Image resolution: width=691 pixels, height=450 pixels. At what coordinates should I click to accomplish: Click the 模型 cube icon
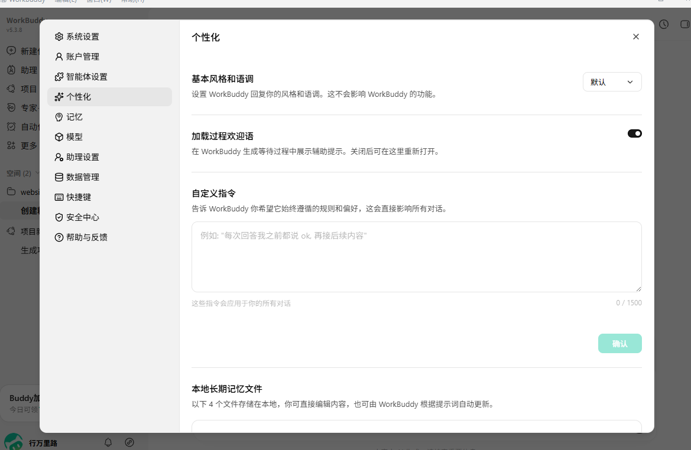pyautogui.click(x=59, y=137)
